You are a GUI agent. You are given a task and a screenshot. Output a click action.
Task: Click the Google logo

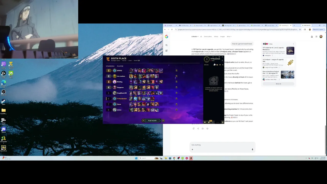166,37
